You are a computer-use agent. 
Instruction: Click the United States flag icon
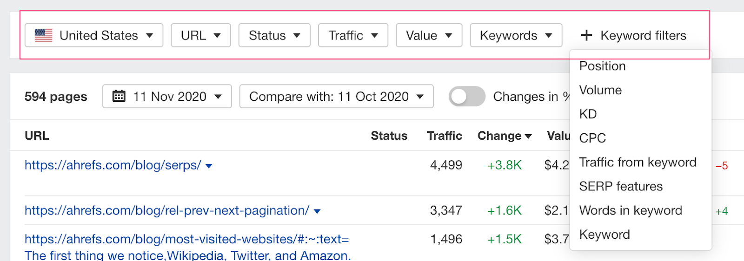(x=44, y=35)
